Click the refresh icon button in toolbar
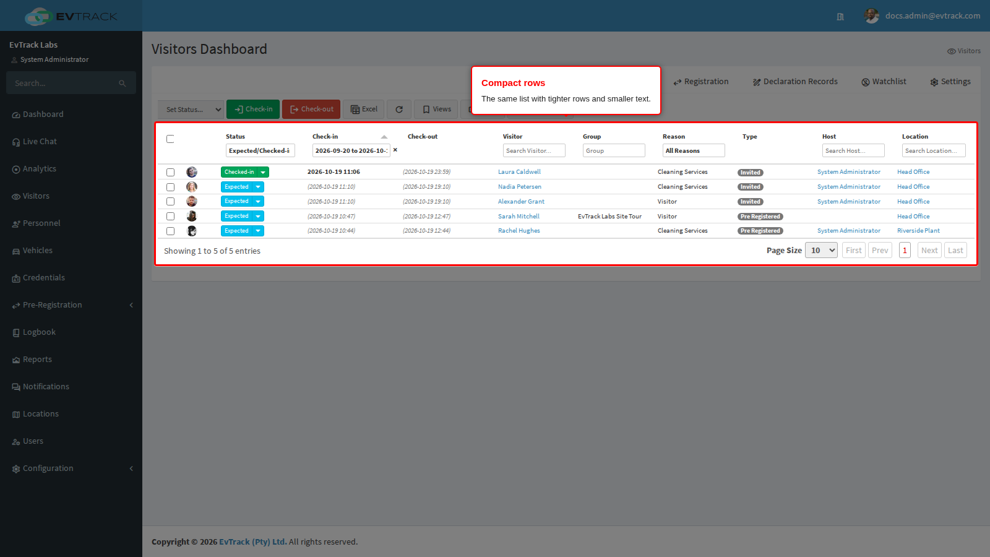This screenshot has height=557, width=990. click(x=399, y=110)
